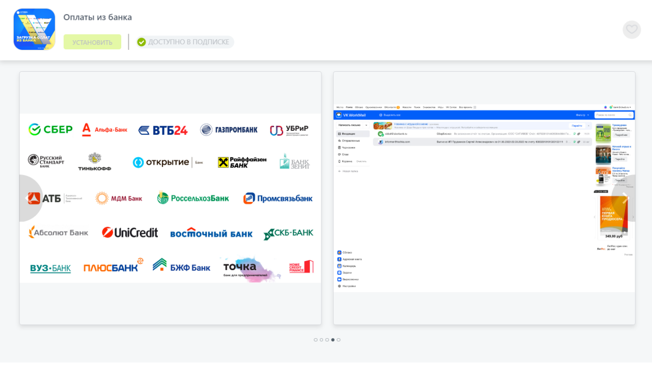The image size is (652, 378).
Task: Open the Оплаты из банка app logo
Action: coord(34,30)
